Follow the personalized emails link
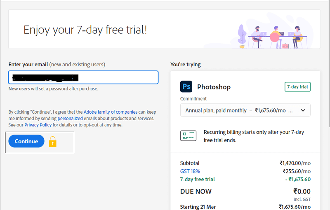The height and width of the screenshot is (210, 330). tap(71, 119)
